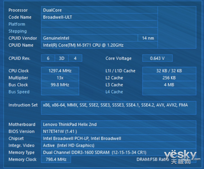Click the "L1I / L1D Cache" label
Image resolution: width=204 pixels, height=169 pixels.
coord(121,71)
